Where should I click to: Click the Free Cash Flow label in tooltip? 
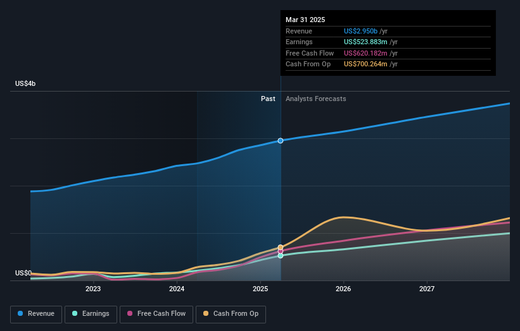[310, 53]
